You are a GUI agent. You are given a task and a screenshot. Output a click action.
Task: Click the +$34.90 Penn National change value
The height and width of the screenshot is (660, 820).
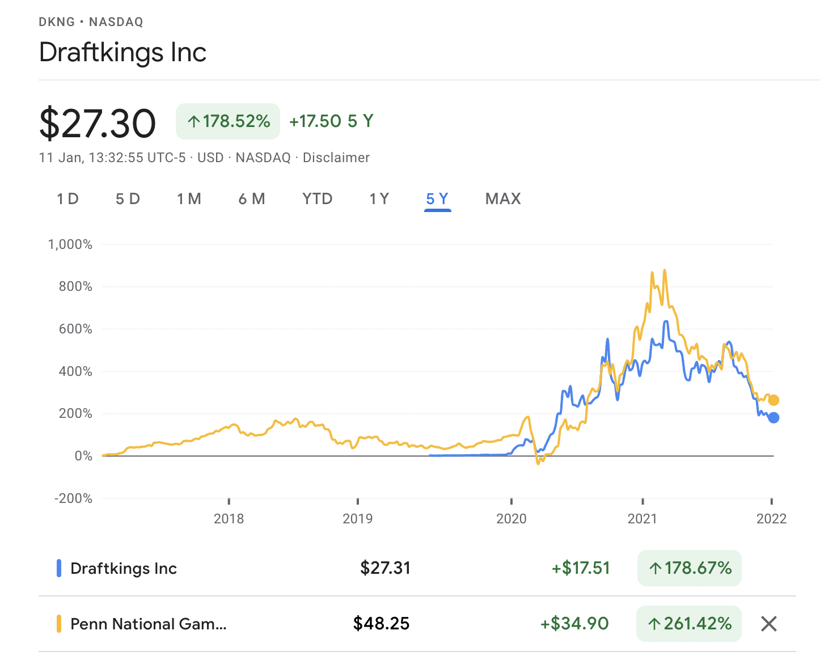pyautogui.click(x=574, y=624)
